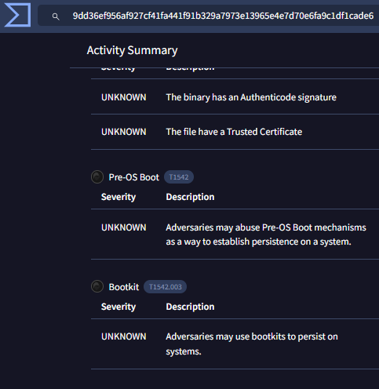Open the T1542.003 technique badge
Screen dimensions: 379x389
click(165, 287)
